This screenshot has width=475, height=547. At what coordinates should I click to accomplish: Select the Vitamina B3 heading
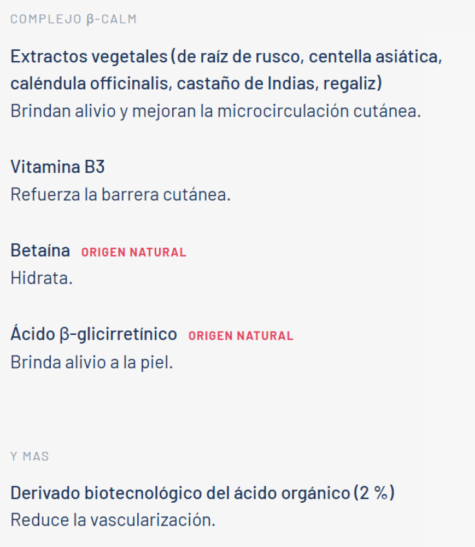click(57, 166)
